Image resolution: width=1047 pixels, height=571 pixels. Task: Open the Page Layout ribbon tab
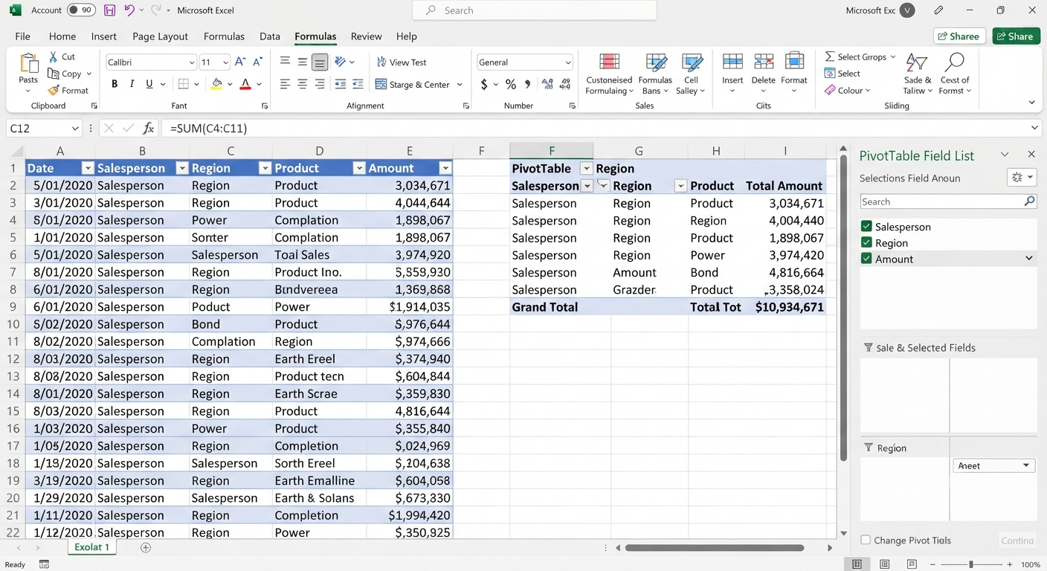(x=160, y=36)
